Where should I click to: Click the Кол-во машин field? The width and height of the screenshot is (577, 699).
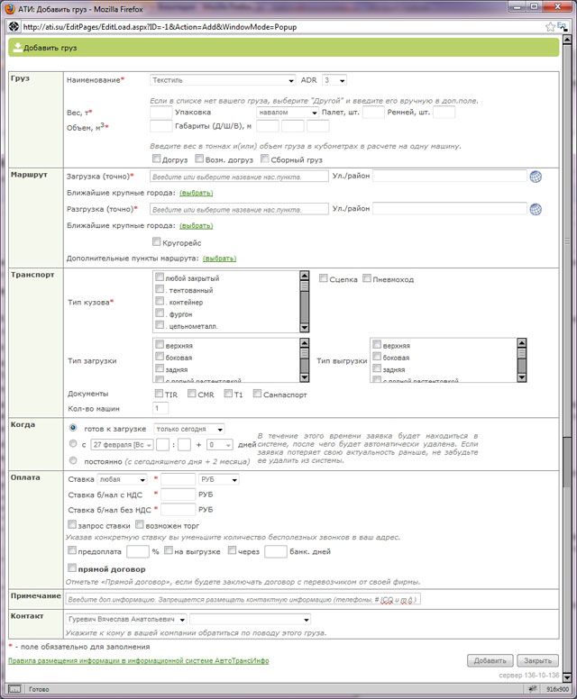point(160,408)
